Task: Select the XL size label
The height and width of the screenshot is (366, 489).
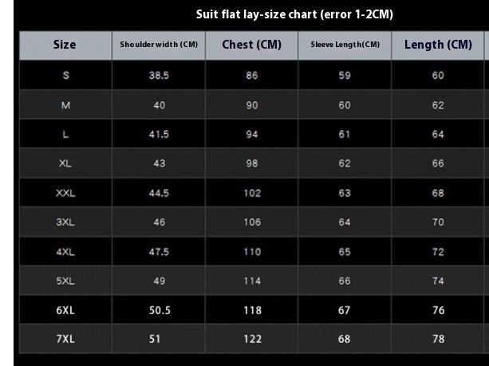Action: click(65, 163)
